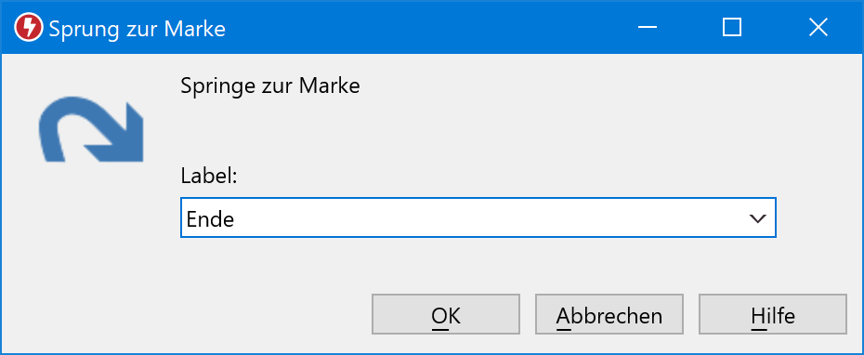Image resolution: width=864 pixels, height=355 pixels.
Task: Minimize the Sprung zur Marke dialog
Action: coord(647,27)
